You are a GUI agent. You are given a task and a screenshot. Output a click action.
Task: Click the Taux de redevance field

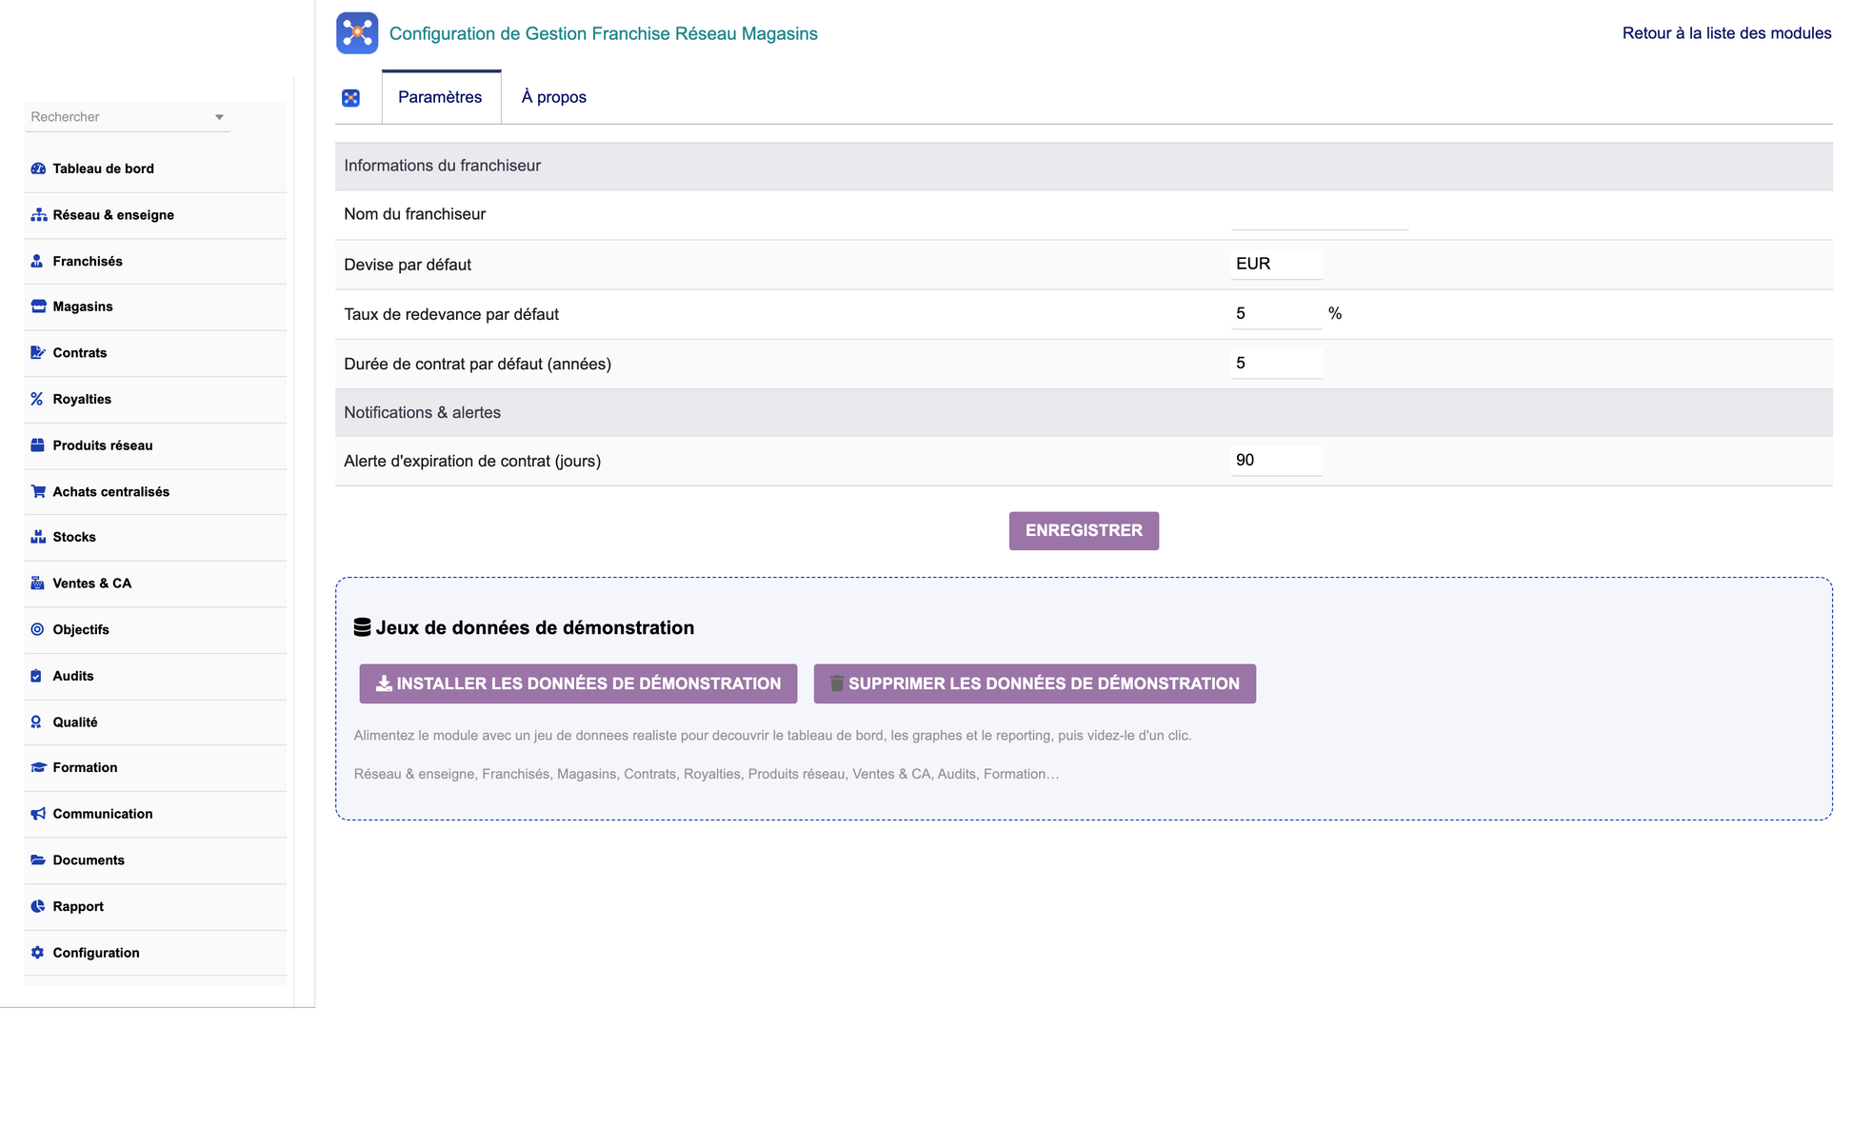point(1277,313)
